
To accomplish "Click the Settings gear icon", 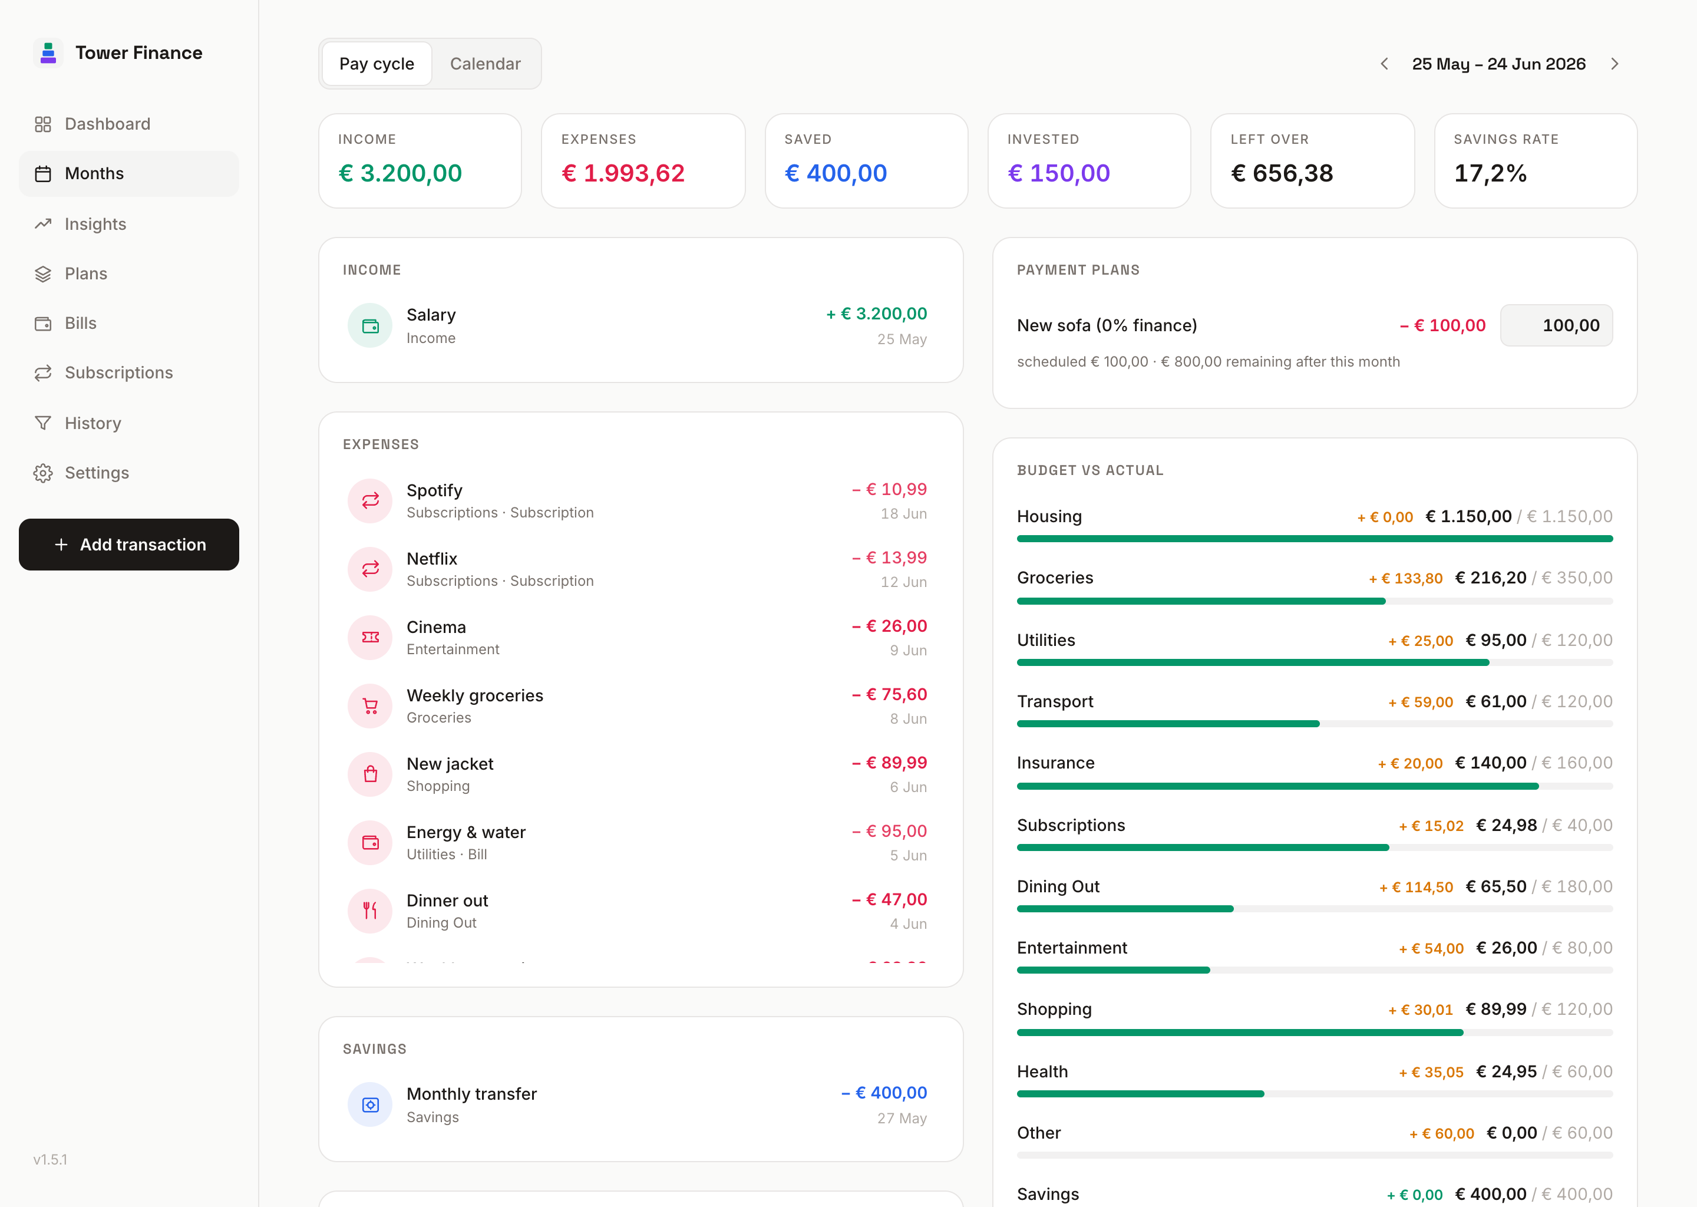I will [x=43, y=473].
